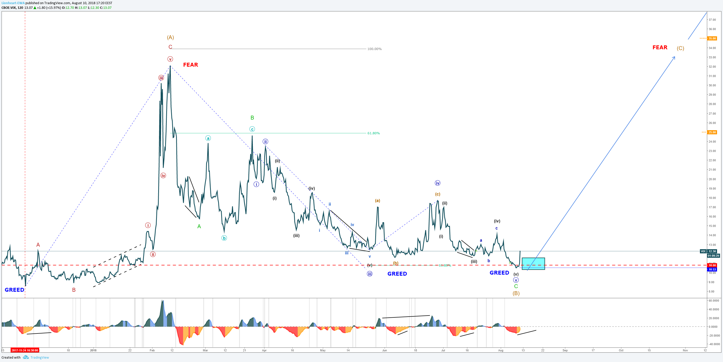Select the red 10.80 price label

712,265
